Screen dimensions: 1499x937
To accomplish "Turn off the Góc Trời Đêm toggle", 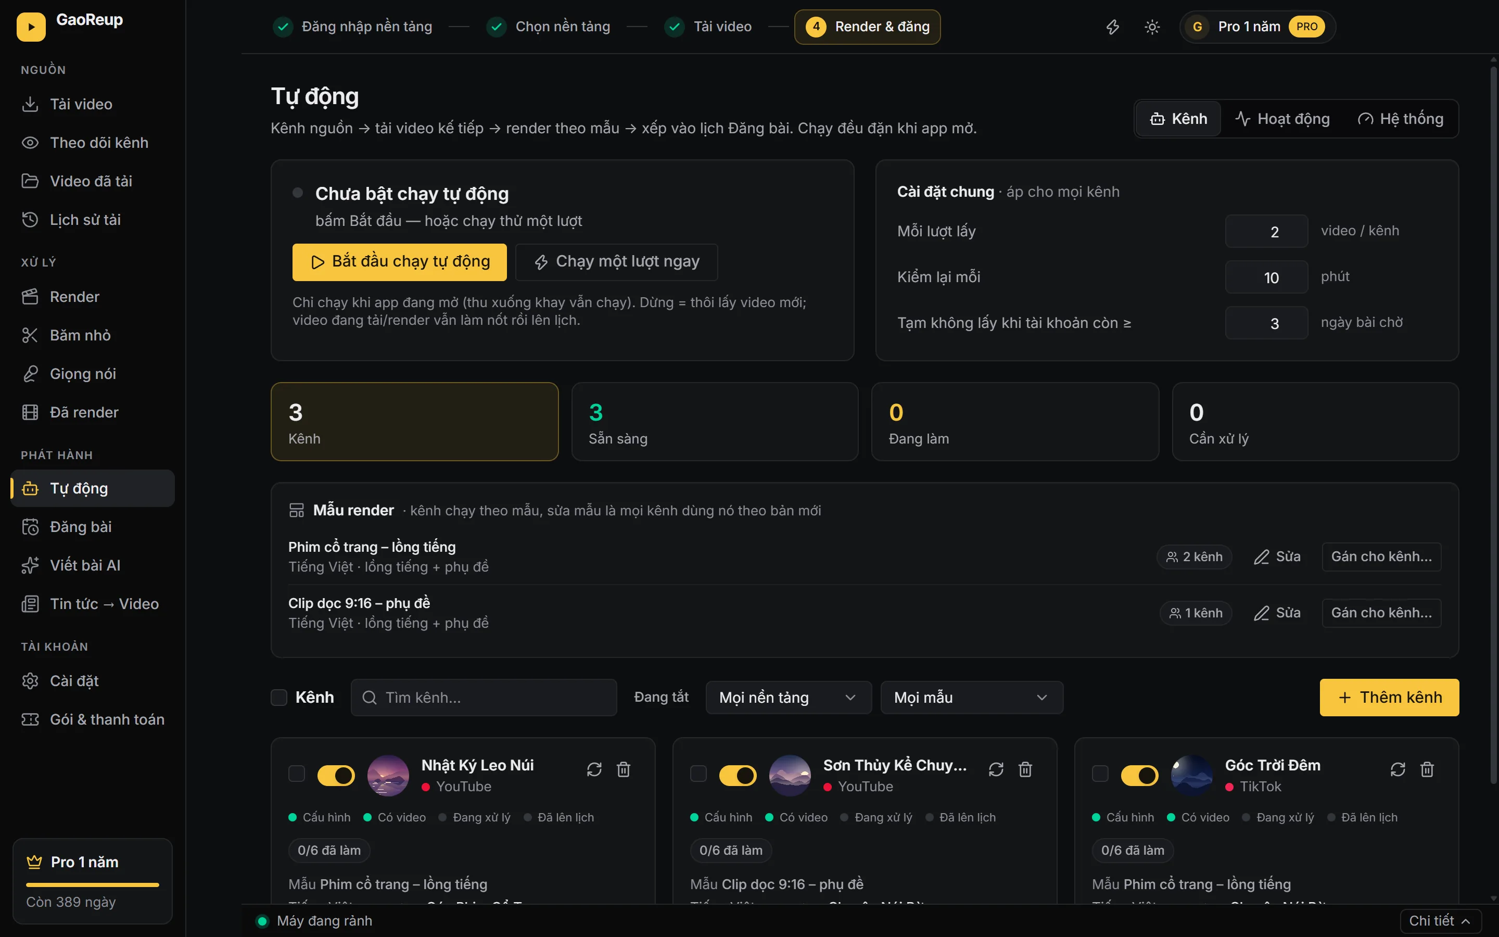I will coord(1140,775).
